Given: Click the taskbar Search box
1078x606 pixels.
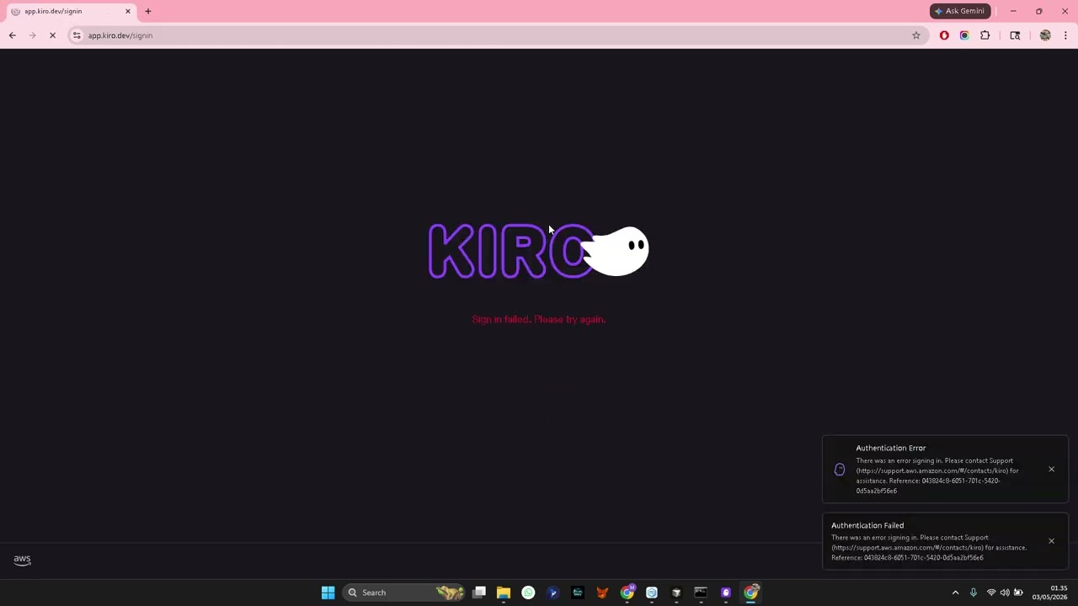Looking at the screenshot, I should [405, 593].
